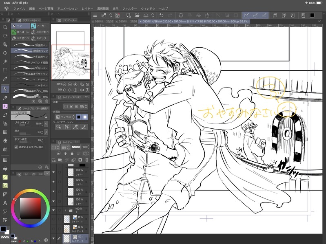
Task: Select the Text tool
Action: (x=5, y=203)
